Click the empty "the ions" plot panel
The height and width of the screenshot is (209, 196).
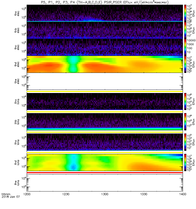tap(105, 183)
